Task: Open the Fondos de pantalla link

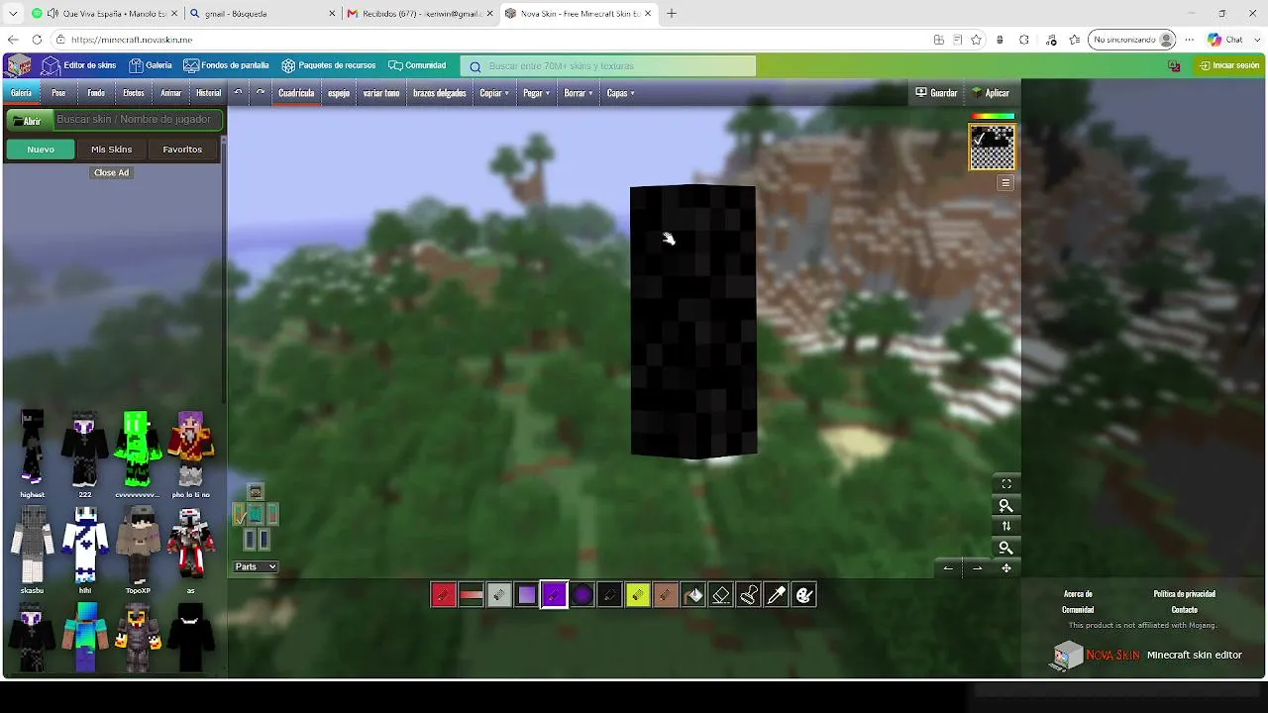Action: 226,65
